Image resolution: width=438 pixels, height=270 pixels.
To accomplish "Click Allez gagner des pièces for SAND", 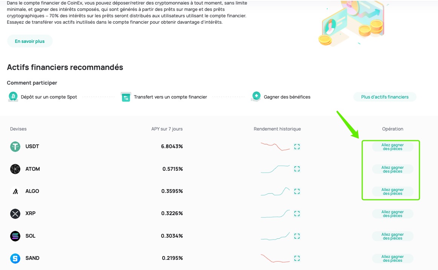I will tap(392, 259).
